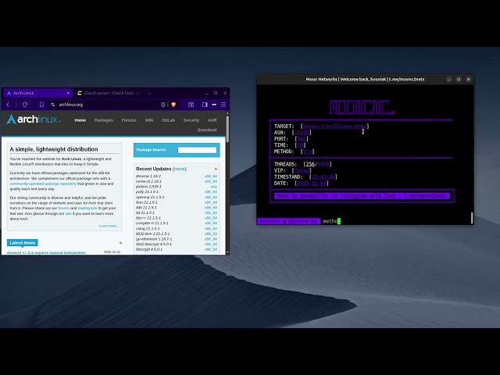
Task: Click the archlinux.org address bar
Action: coord(109,105)
